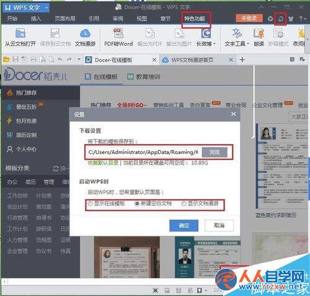This screenshot has width=310, height=296.
Task: Open Document Roaming (文档漫游) cloud icon
Action: click(x=85, y=34)
